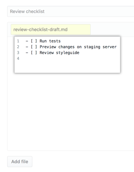134x172 pixels.
Task: Click the word 'staging' on line 2
Action: 92,47
